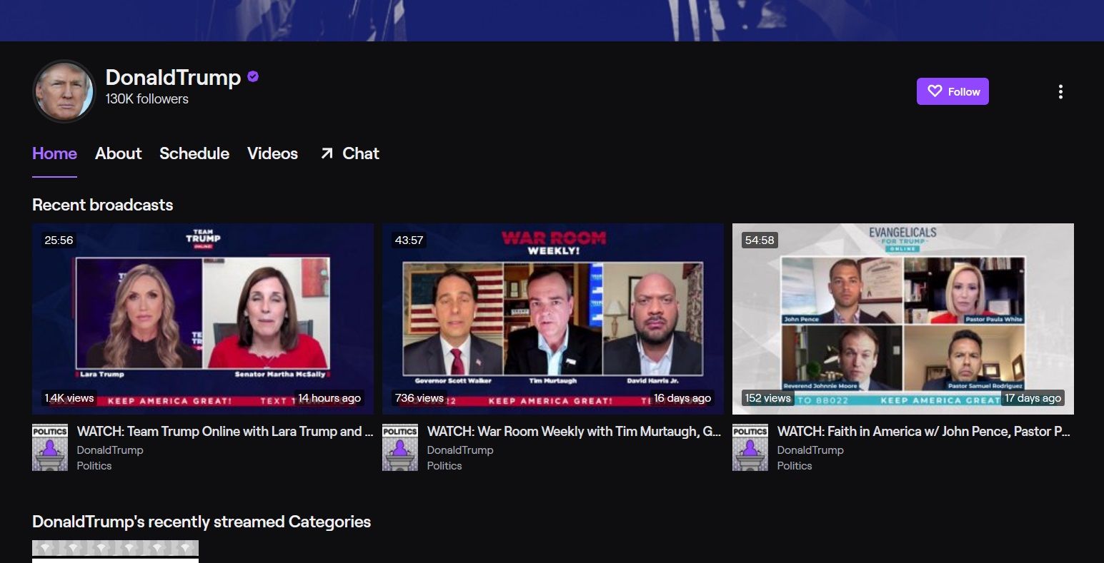The height and width of the screenshot is (563, 1104).
Task: Click the '54:58' duration badge
Action: [760, 240]
